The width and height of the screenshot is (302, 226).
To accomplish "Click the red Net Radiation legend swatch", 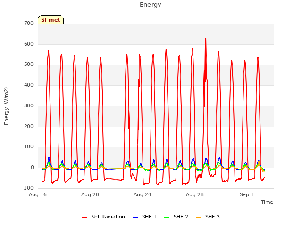I will (84, 218).
